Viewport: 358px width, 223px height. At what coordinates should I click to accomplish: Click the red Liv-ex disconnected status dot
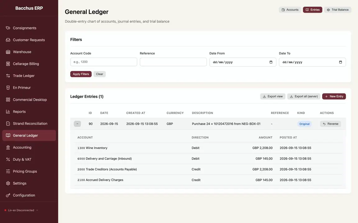(x=5, y=210)
